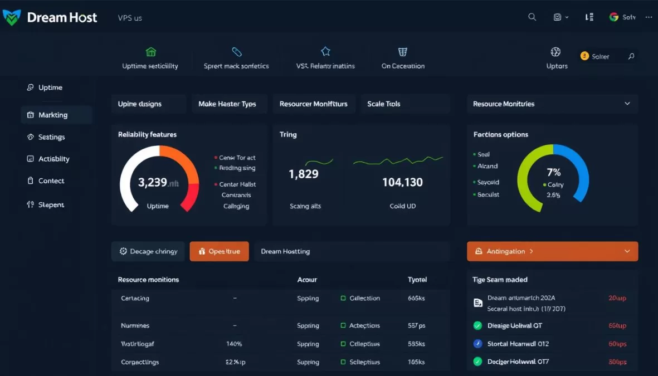The image size is (658, 376).
Task: Click the Solrer search field at top right
Action: 605,56
